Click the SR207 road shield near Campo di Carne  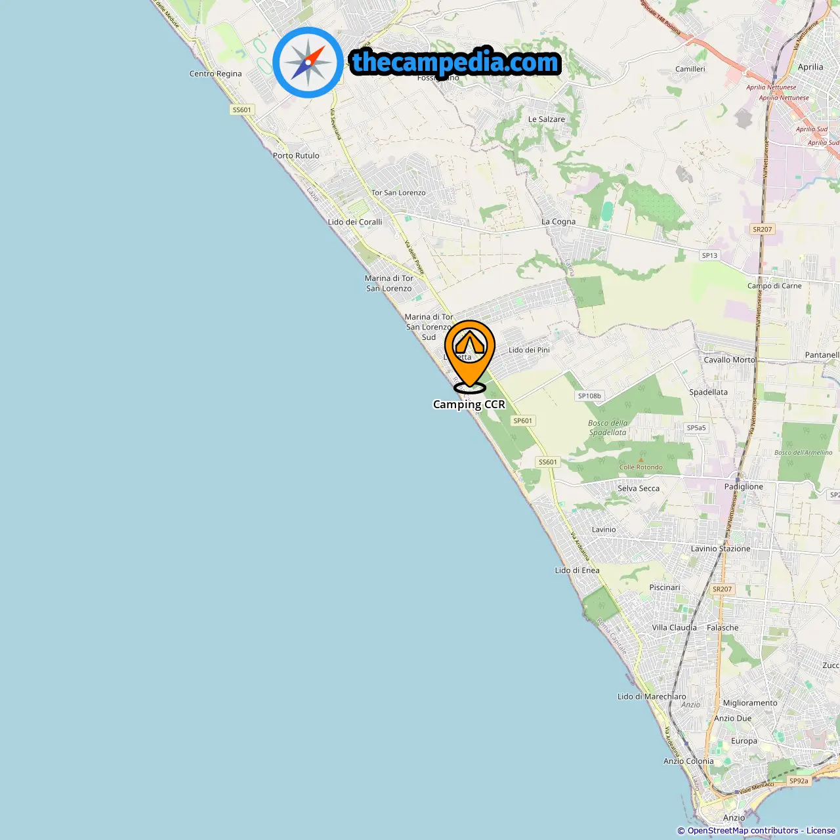tap(763, 229)
